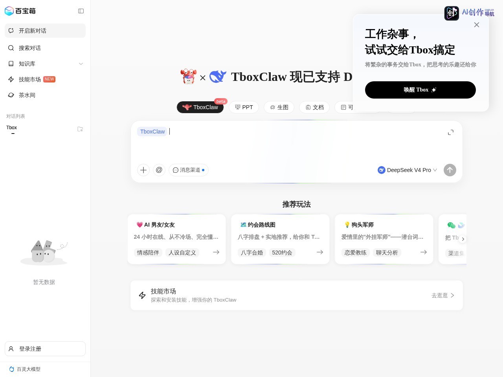Open the 约会路线图 card
Viewport: 503px width, 377px height.
[x=281, y=239]
